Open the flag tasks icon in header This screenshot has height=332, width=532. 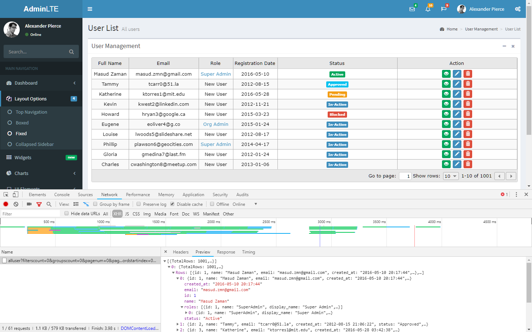coord(443,9)
